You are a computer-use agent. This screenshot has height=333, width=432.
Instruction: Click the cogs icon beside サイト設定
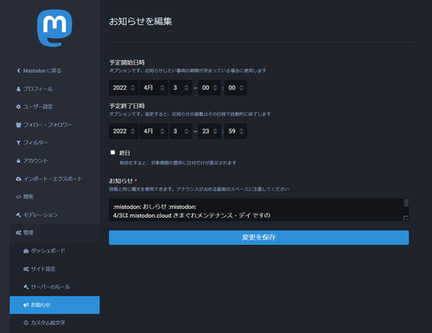(26, 269)
